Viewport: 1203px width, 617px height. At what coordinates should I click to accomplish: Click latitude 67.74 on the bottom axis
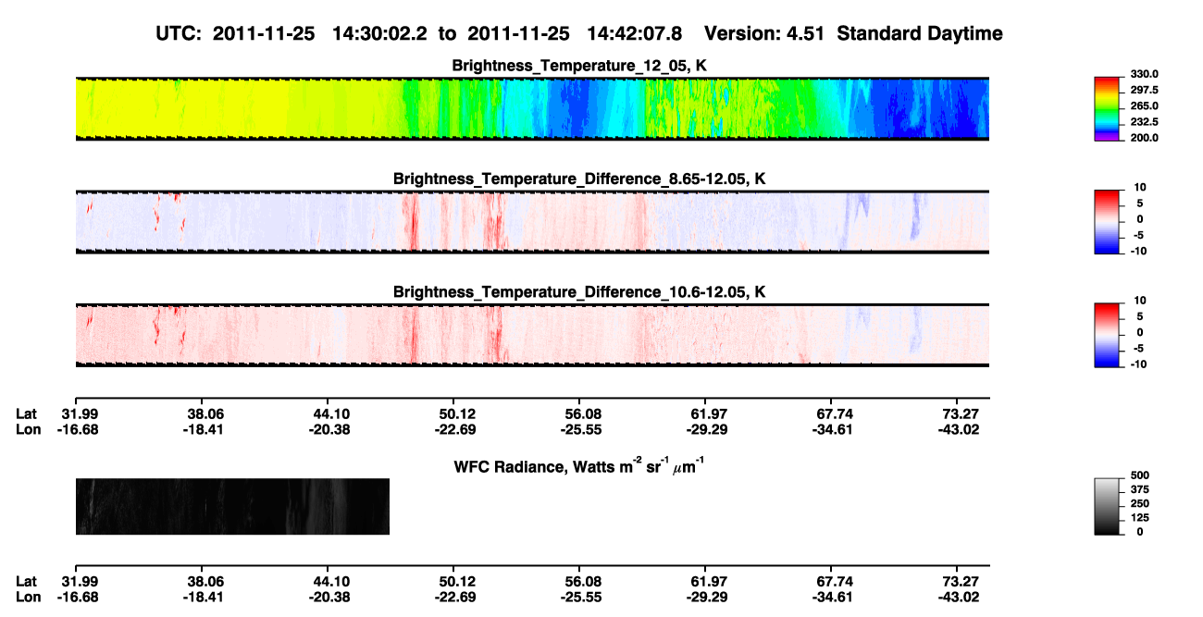[x=834, y=581]
